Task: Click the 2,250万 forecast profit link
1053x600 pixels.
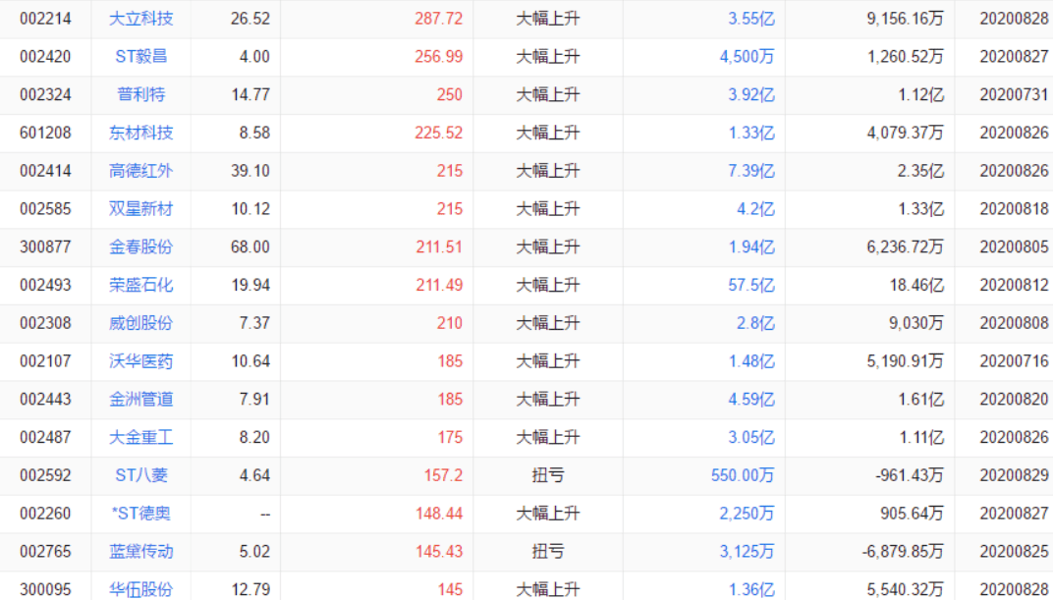Action: 748,514
